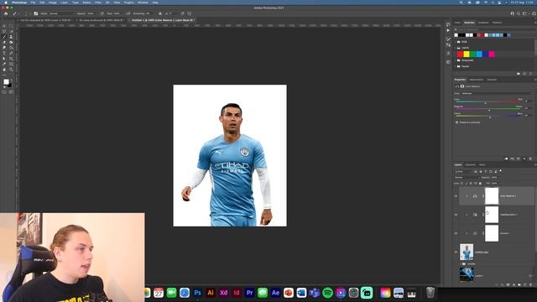This screenshot has width=537, height=302.
Task: Select the Lasso tool
Action: tap(4, 31)
